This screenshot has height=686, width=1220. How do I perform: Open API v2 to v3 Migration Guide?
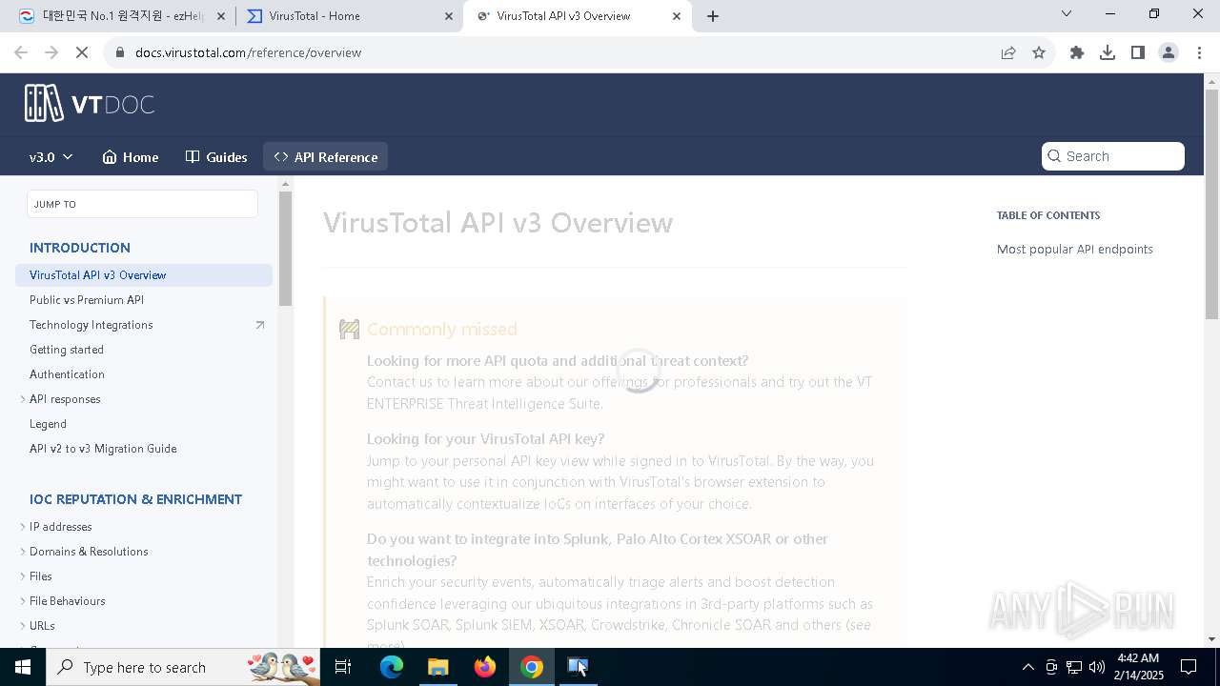103,449
